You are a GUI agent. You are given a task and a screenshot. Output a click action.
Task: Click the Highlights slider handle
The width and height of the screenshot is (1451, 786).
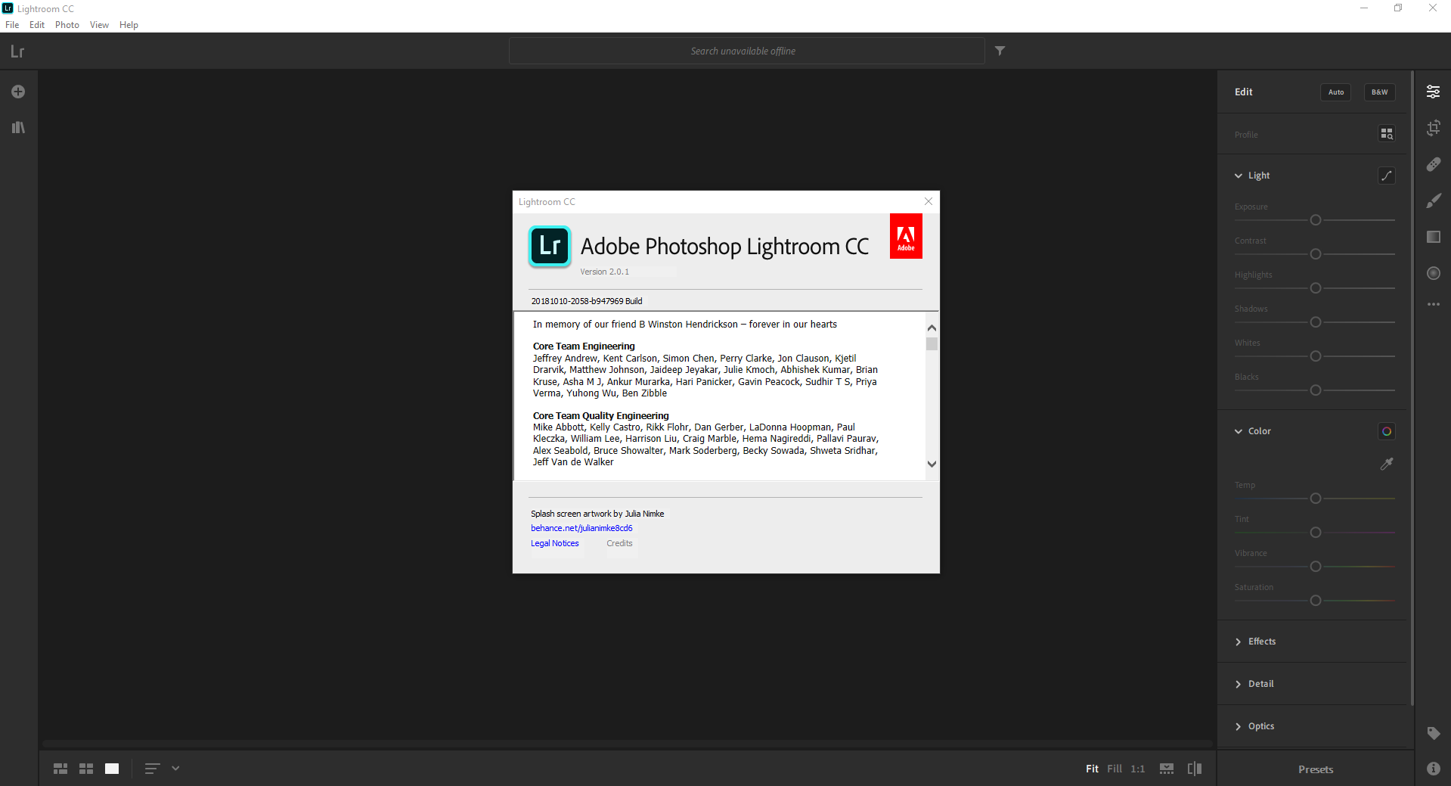point(1316,288)
